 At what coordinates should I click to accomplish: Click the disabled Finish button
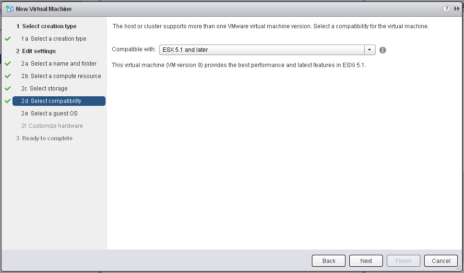404,261
